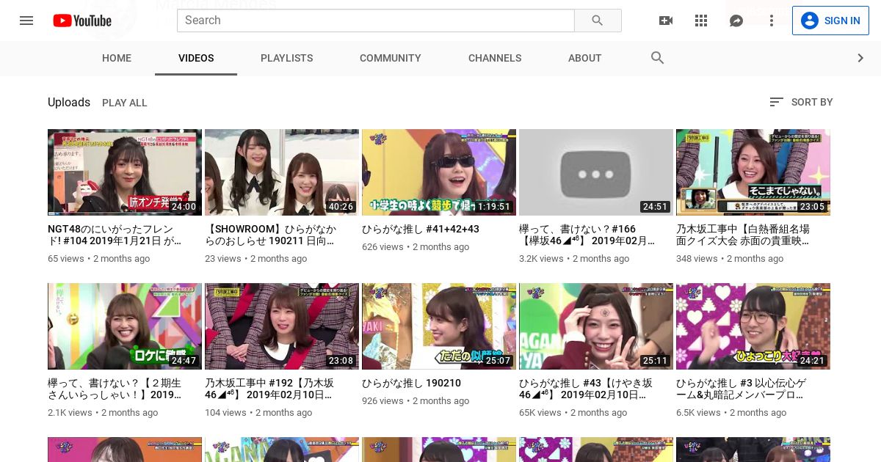Focus the Search input field
881x462 pixels.
(375, 21)
